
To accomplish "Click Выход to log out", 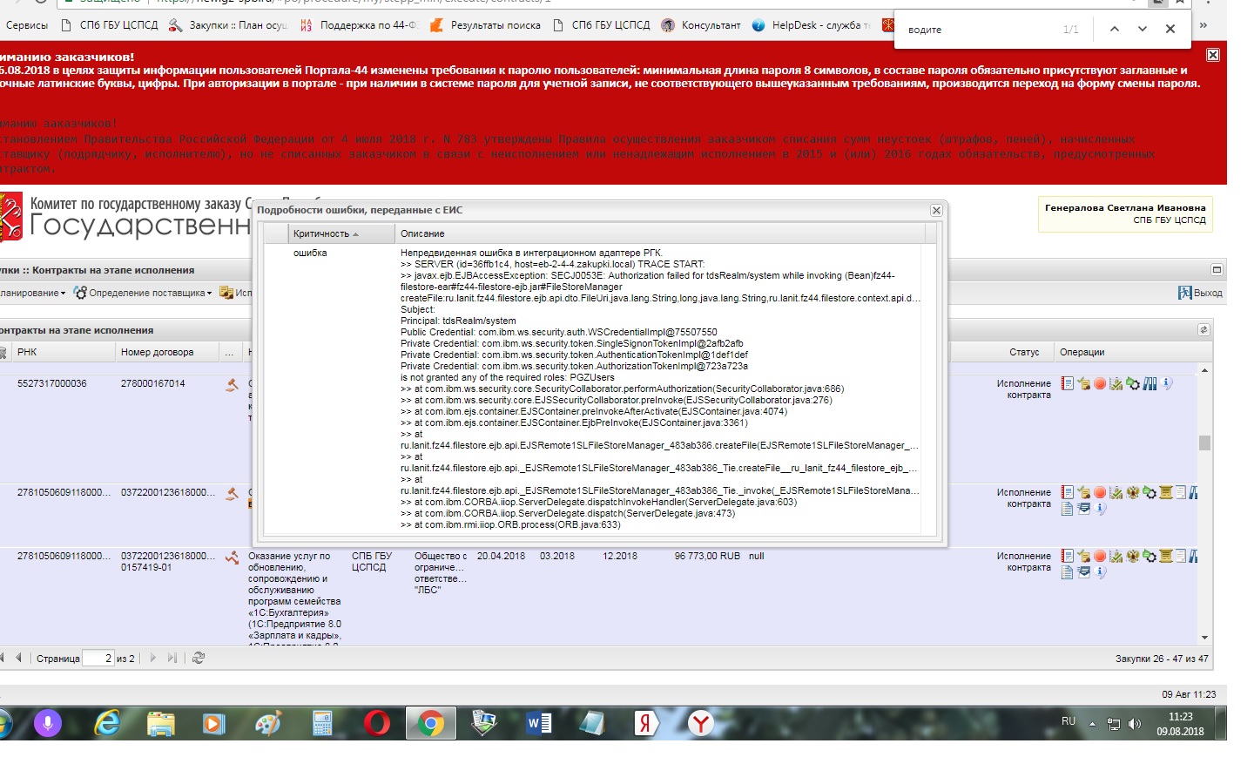I will click(x=1200, y=293).
